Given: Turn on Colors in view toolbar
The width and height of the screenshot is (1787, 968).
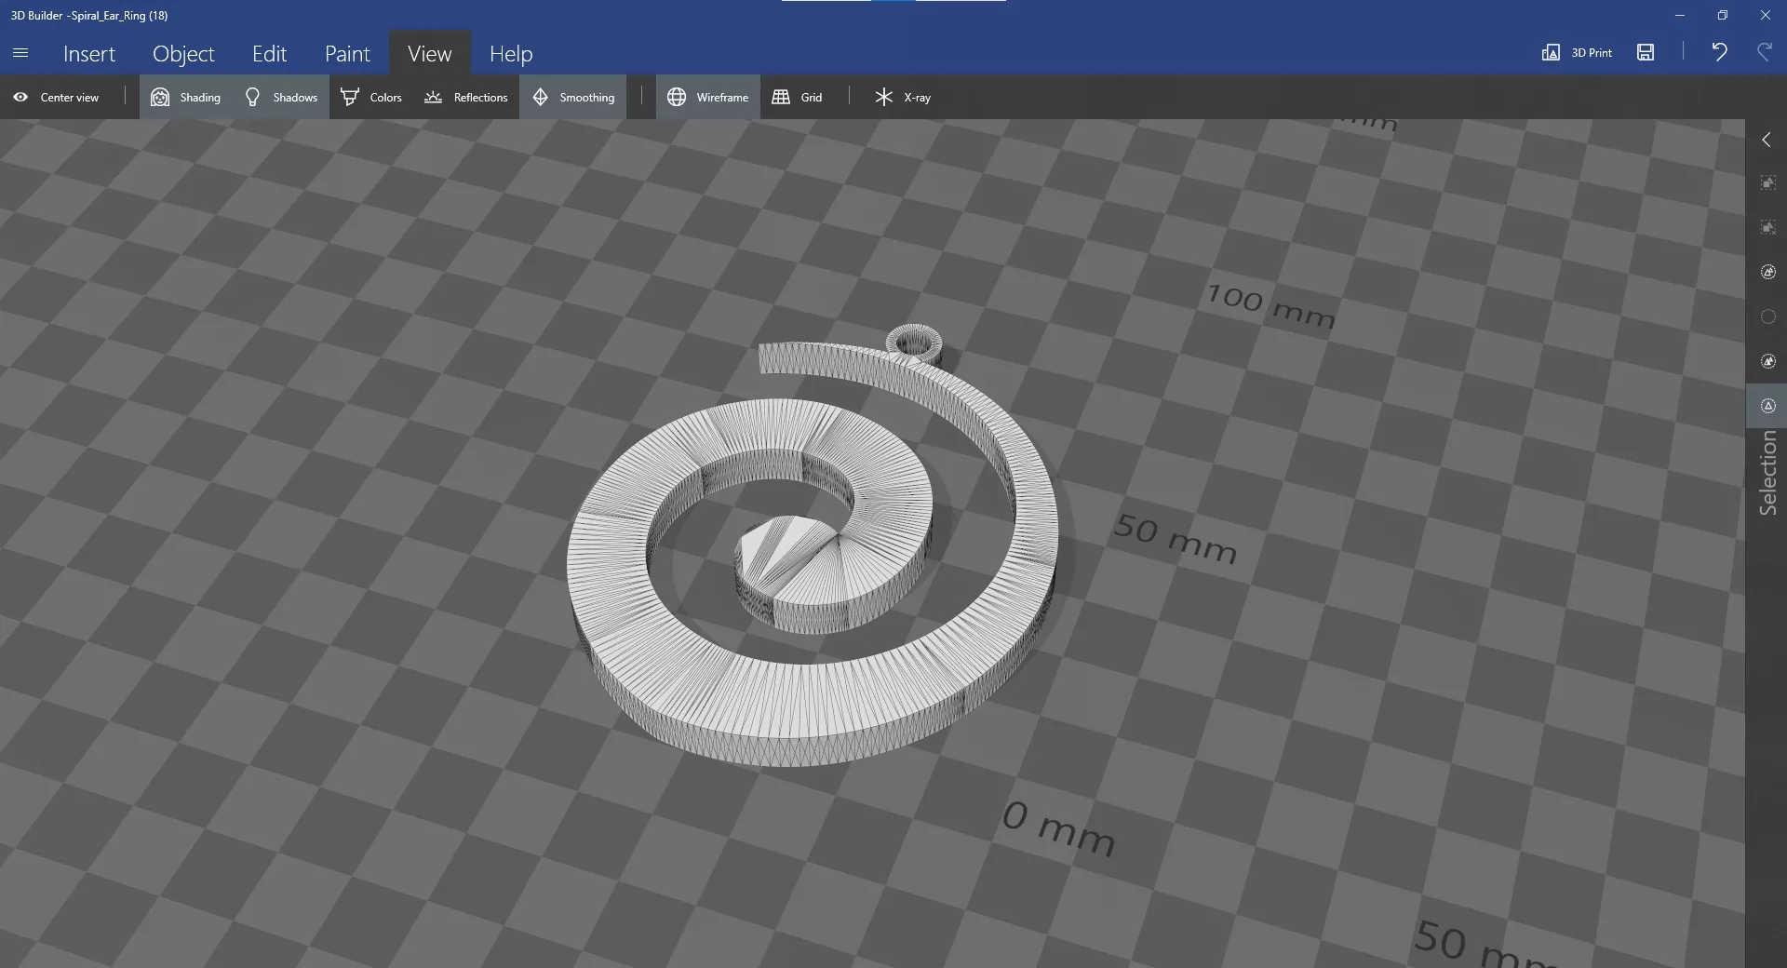Looking at the screenshot, I should [371, 98].
